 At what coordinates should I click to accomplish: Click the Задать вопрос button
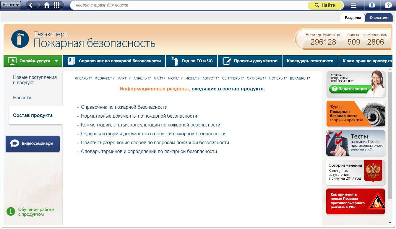point(350,89)
